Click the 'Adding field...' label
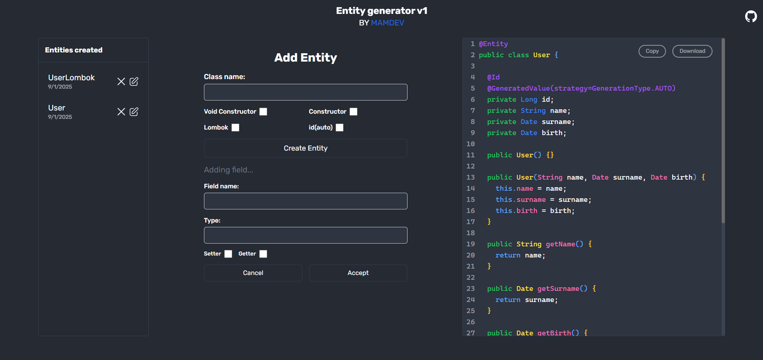Screen dimensions: 763x360 pyautogui.click(x=229, y=170)
